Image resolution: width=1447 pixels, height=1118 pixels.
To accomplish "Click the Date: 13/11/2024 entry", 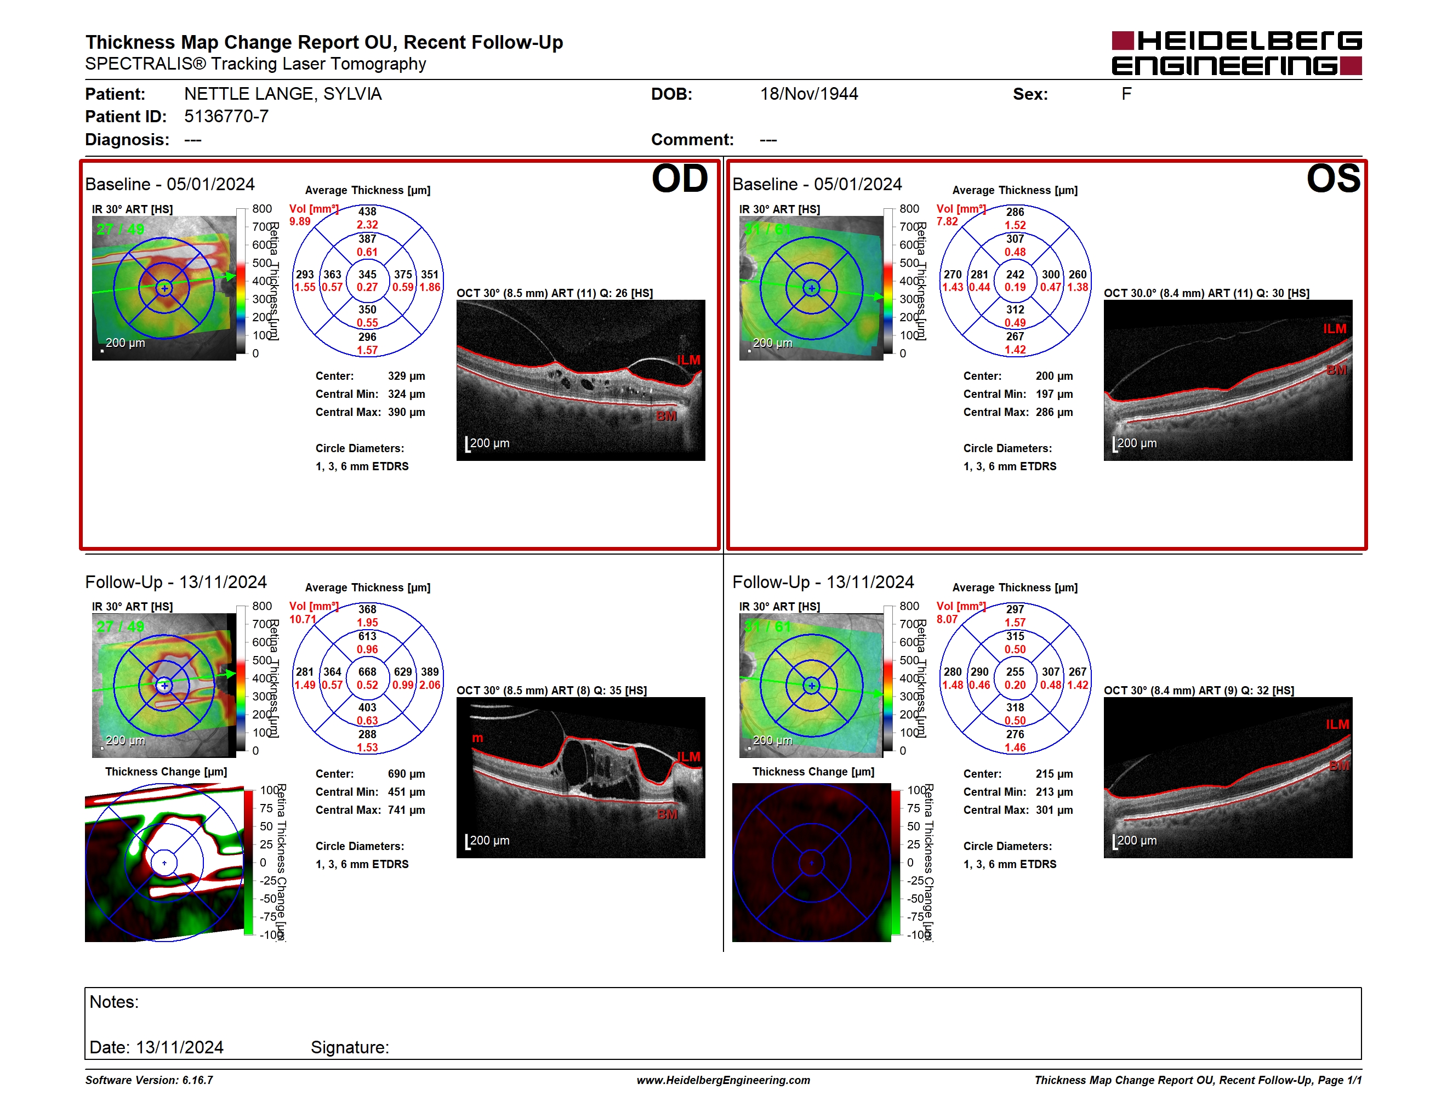I will (156, 1047).
